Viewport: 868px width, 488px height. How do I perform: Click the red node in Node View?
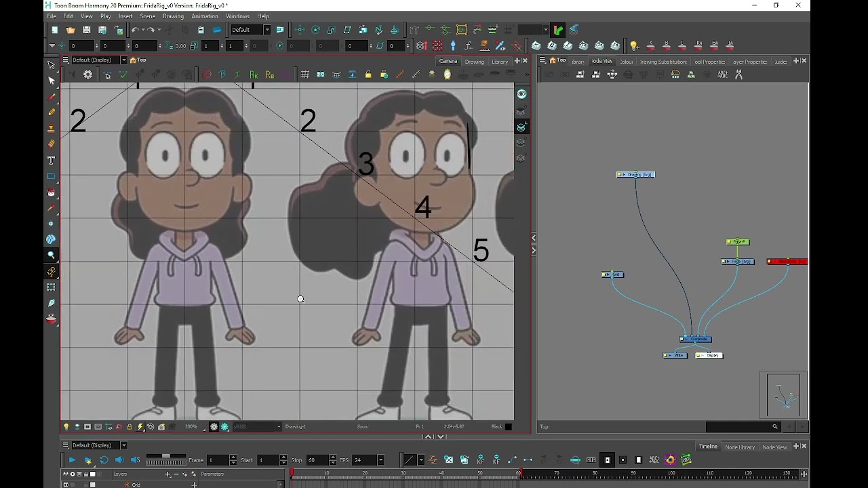(x=787, y=262)
